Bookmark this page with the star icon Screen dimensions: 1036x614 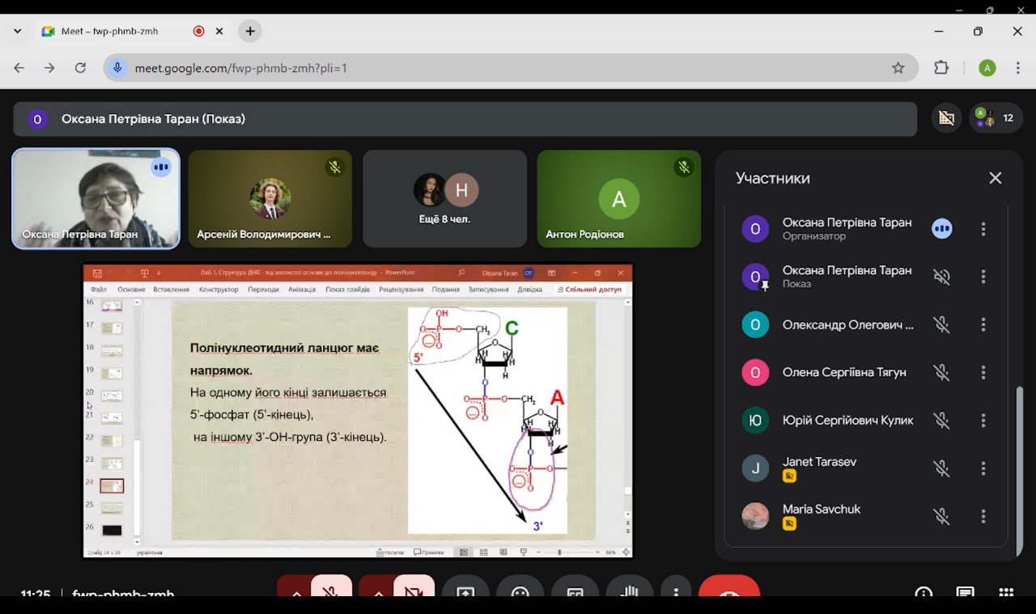click(898, 68)
